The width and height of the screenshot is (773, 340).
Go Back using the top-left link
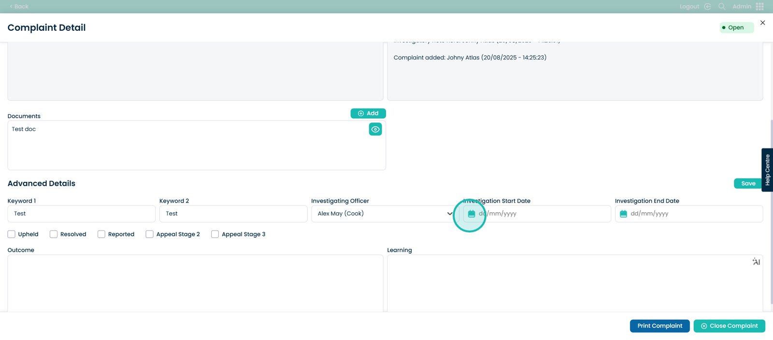[19, 6]
